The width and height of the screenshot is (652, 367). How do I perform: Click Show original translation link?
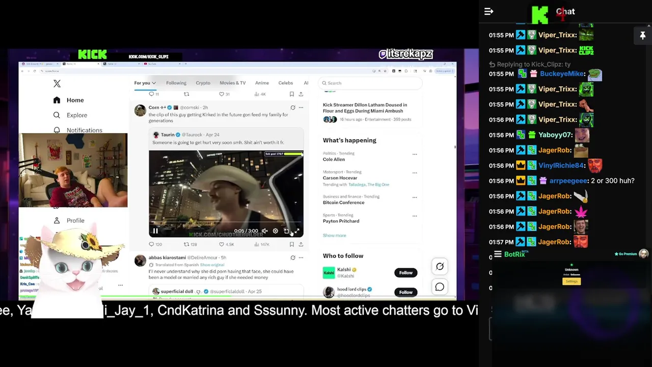point(212,265)
